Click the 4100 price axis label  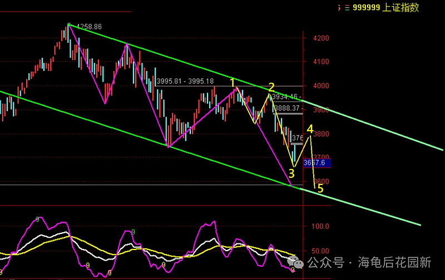click(x=322, y=62)
